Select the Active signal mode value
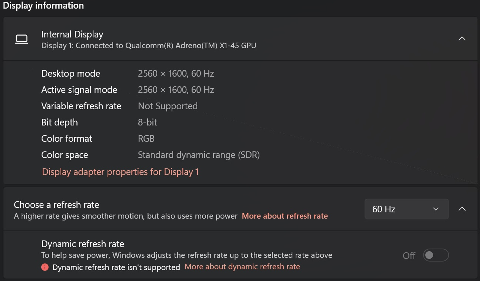Viewport: 480px width, 281px height. coord(176,90)
